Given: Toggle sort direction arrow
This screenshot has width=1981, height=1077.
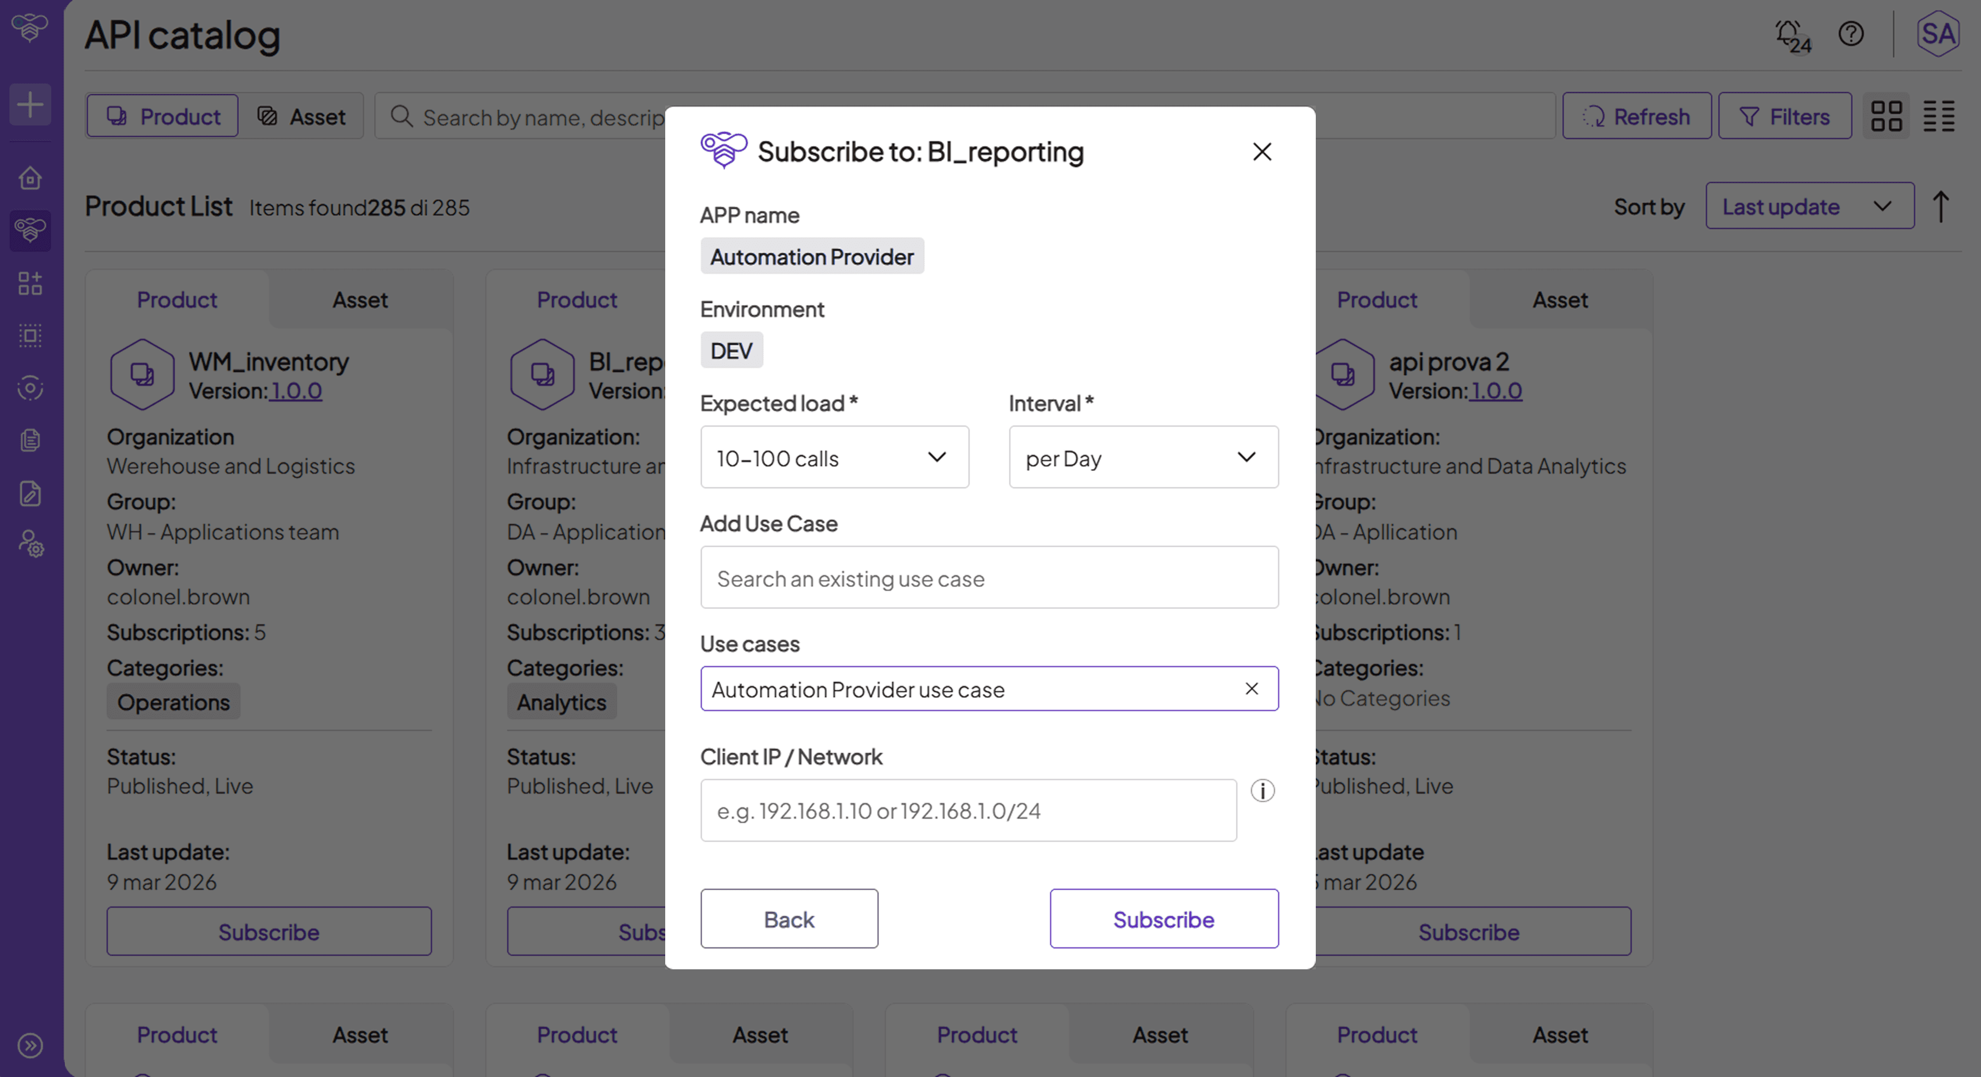Looking at the screenshot, I should (1940, 206).
